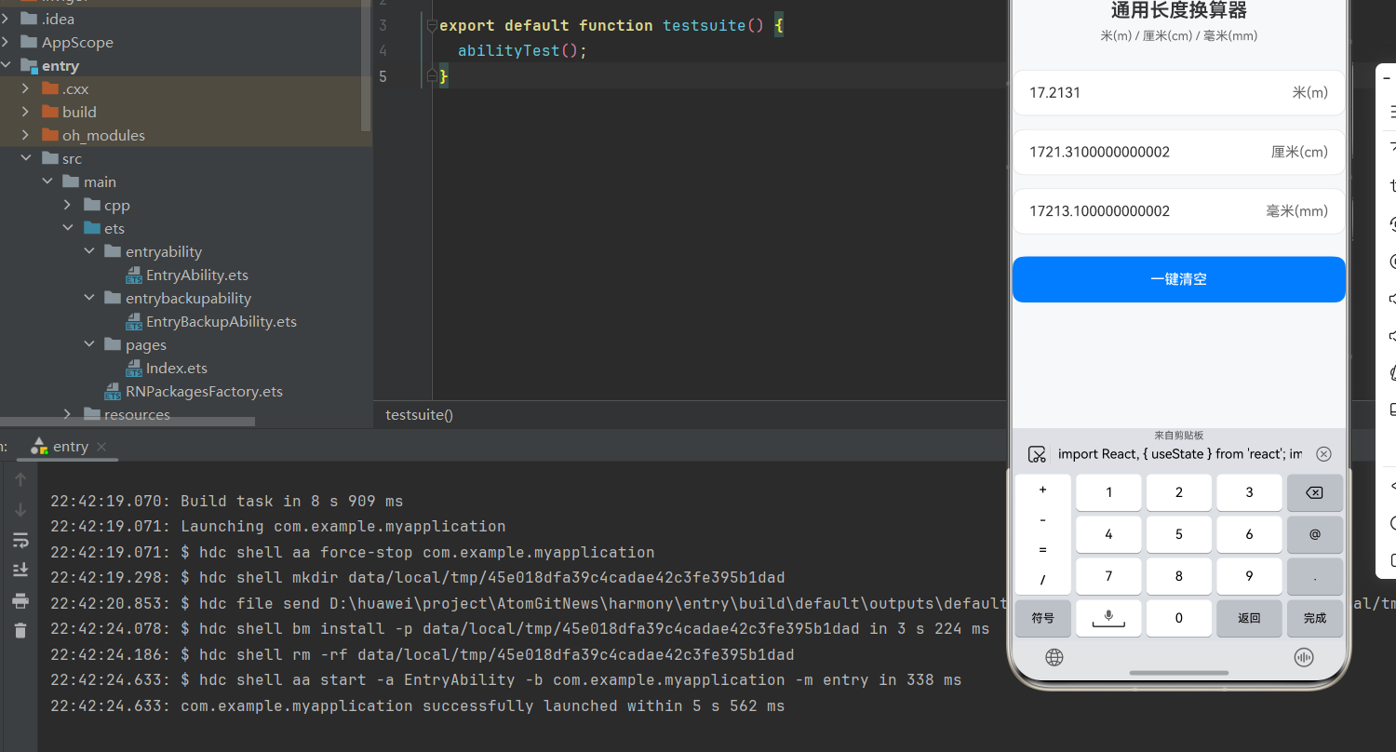Image resolution: width=1396 pixels, height=752 pixels.
Task: Tap keypad number 9
Action: click(1249, 576)
